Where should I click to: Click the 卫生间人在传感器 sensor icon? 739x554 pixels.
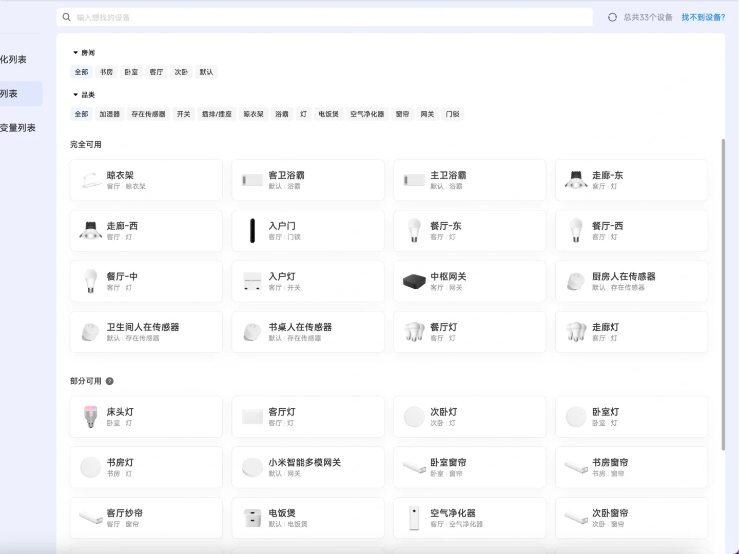click(90, 332)
